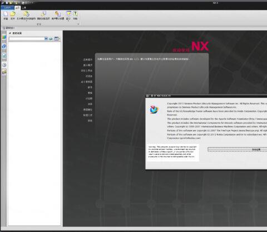The image size is (267, 232).
Task: Click the NX logo icon in About dialog
Action: tap(154, 109)
